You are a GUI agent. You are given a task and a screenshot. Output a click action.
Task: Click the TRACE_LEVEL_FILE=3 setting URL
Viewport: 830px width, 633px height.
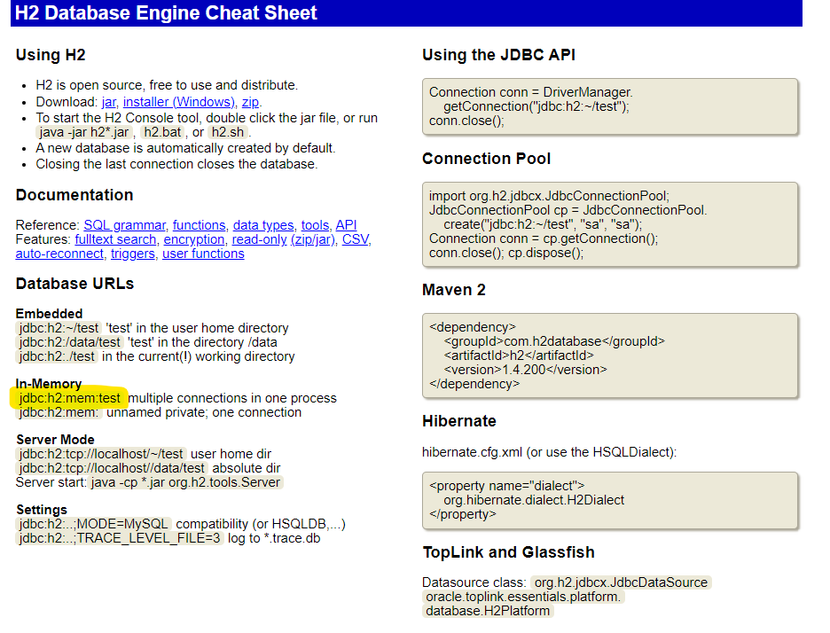(120, 538)
